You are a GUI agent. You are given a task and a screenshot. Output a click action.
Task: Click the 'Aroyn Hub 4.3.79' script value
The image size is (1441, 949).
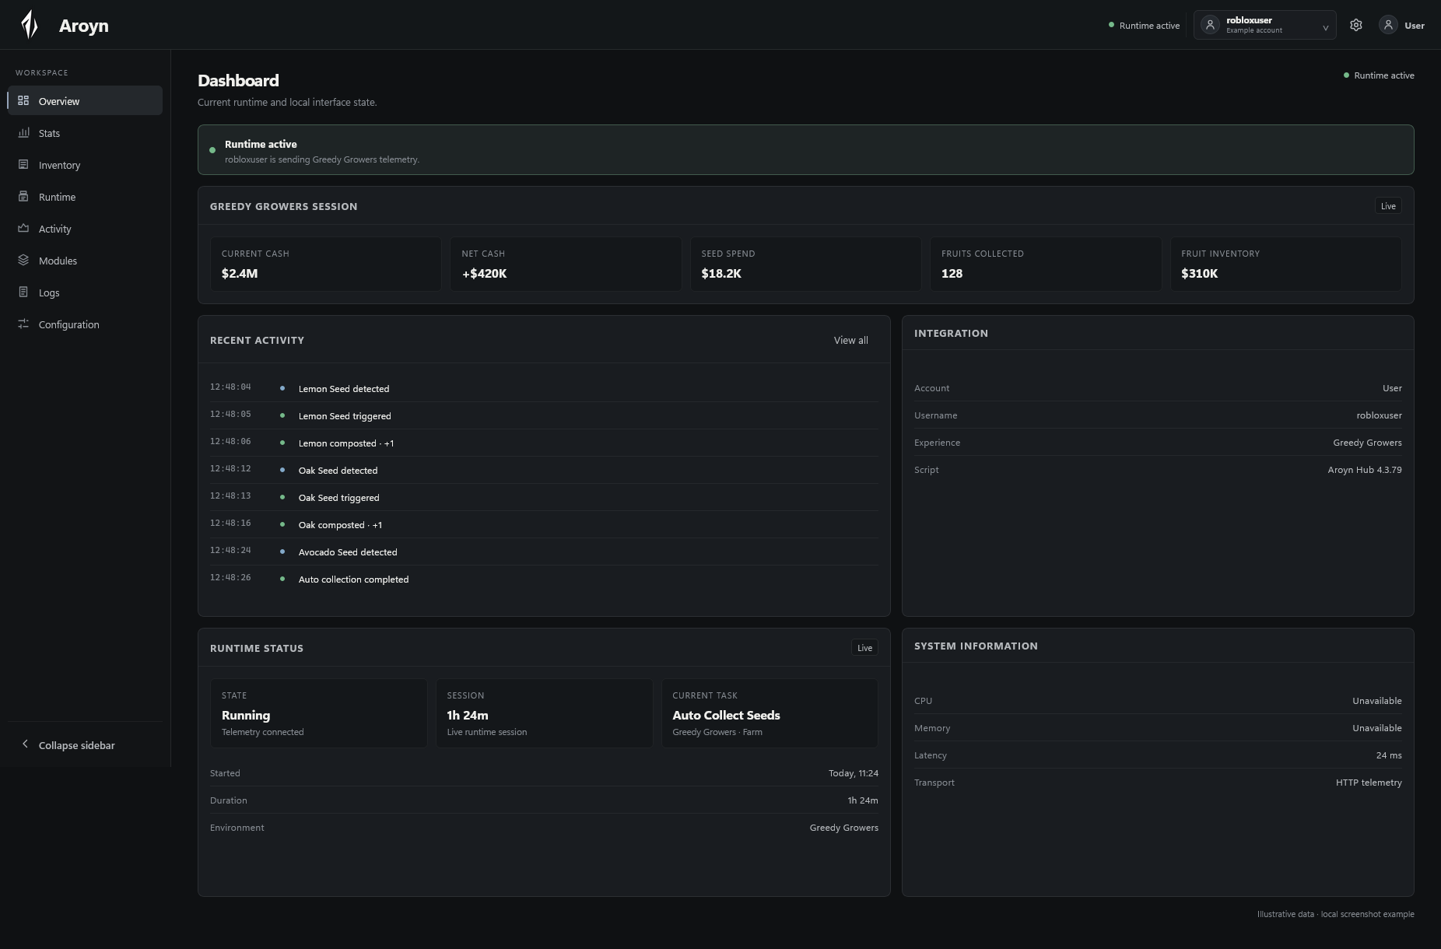point(1365,470)
